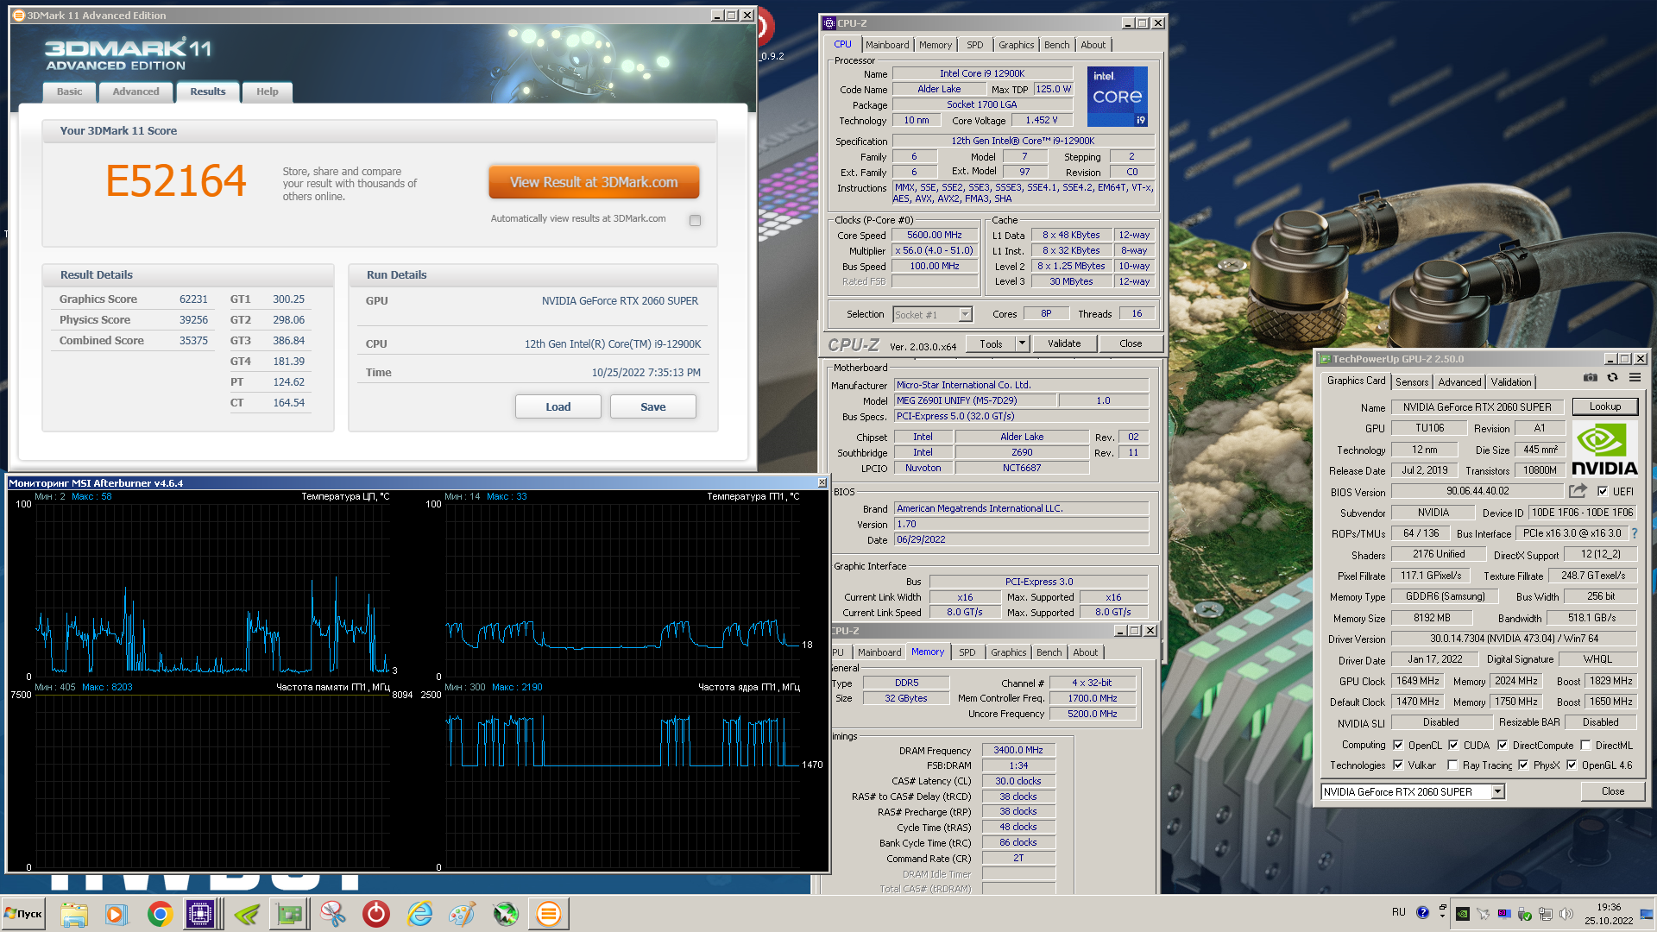Image resolution: width=1657 pixels, height=932 pixels.
Task: Toggle the UEFI checkbox in GPU-Z
Action: (1603, 491)
